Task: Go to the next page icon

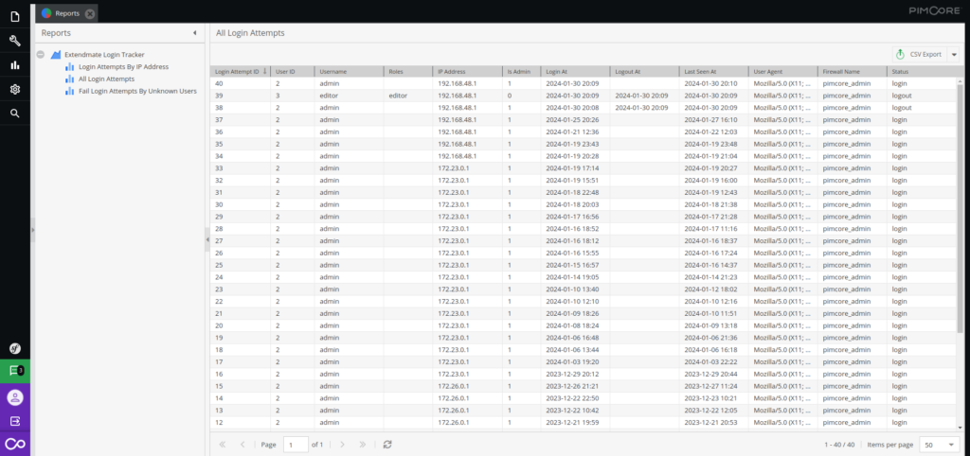Action: (x=343, y=445)
